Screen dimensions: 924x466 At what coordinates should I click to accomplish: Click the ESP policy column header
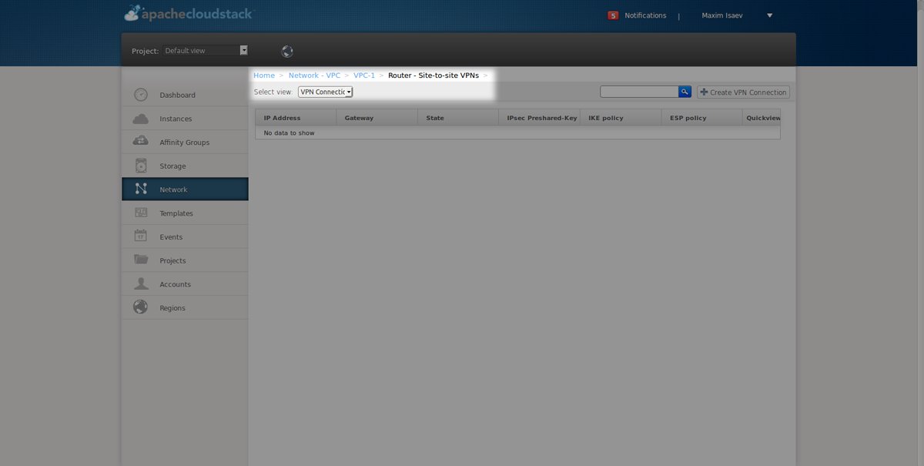click(701, 118)
